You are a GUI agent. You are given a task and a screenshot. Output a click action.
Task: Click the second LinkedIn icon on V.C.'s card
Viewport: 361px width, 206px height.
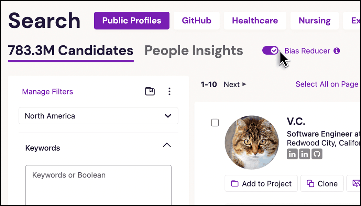(305, 154)
